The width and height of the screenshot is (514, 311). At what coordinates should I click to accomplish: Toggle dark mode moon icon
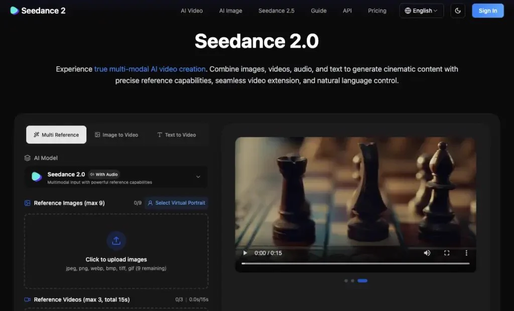coord(458,11)
